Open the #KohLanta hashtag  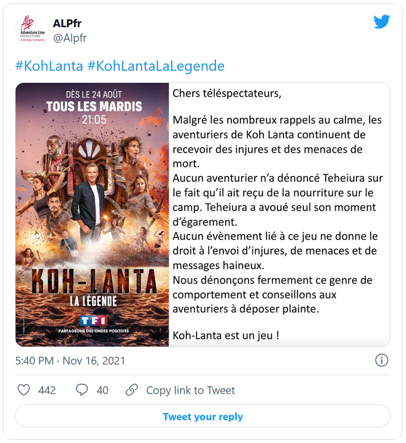coord(49,66)
